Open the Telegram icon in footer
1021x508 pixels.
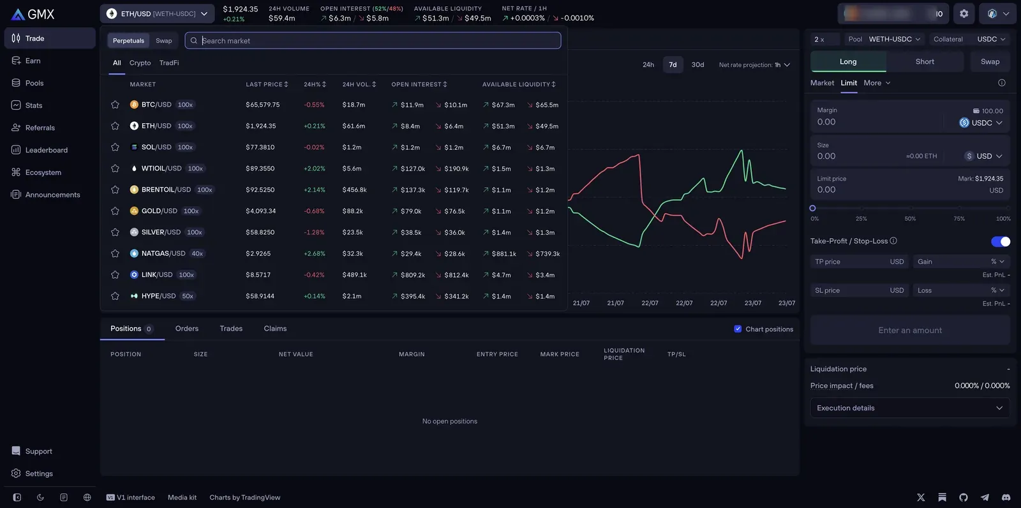click(x=985, y=497)
